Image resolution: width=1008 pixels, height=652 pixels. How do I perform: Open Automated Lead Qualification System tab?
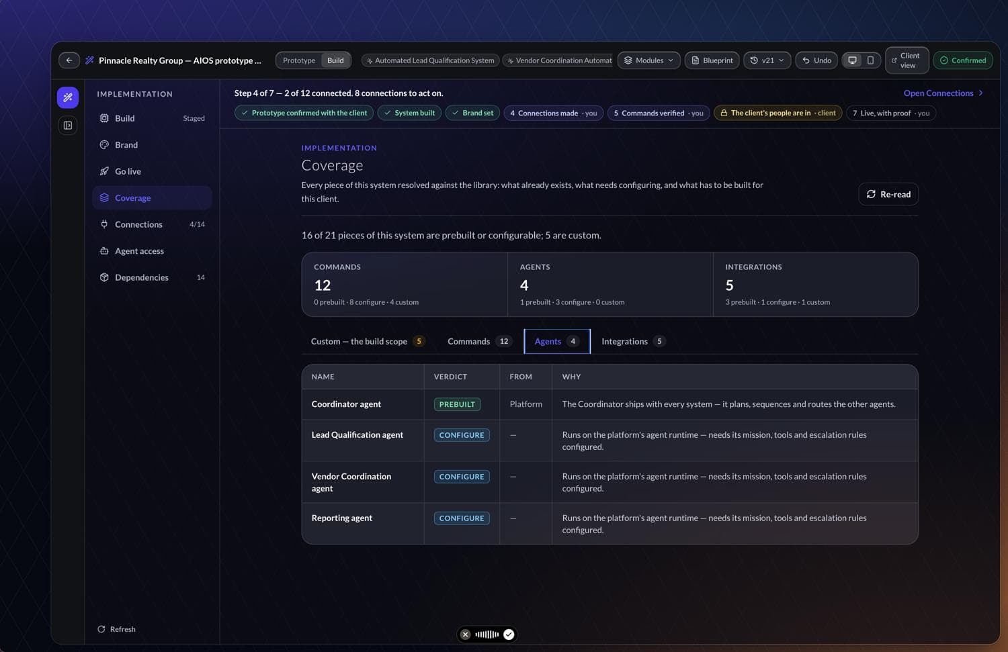coord(430,60)
